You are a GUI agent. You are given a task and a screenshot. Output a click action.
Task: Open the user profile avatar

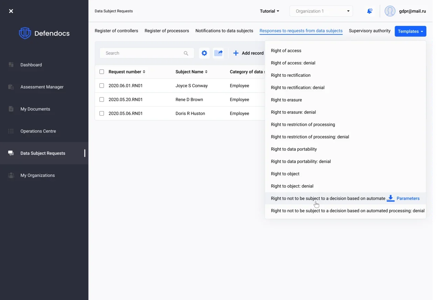tap(390, 11)
